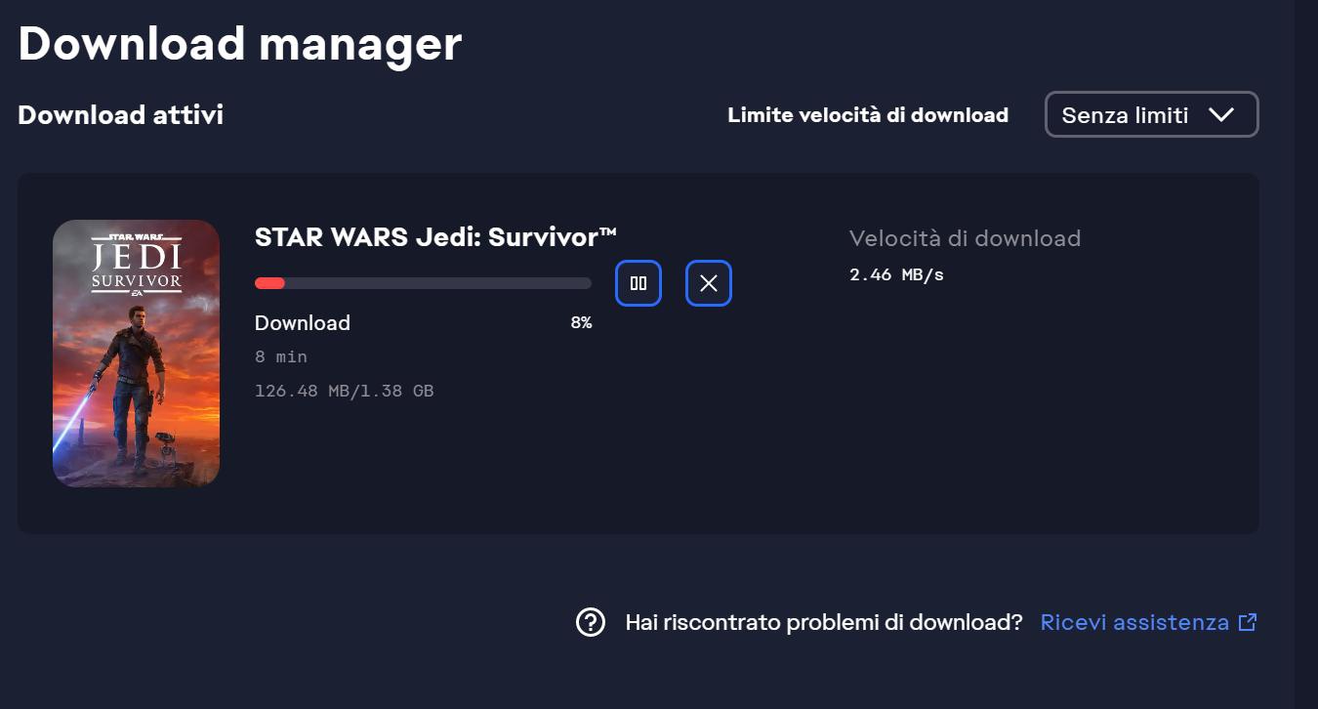Click the red filled part of progress bar
The image size is (1318, 709).
coord(269,283)
